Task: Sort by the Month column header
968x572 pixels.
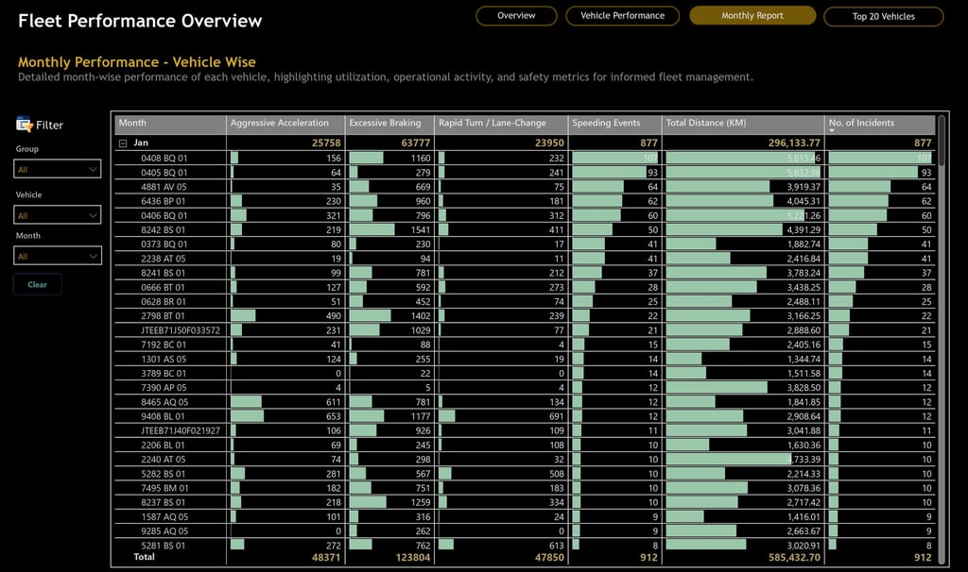Action: tap(170, 124)
